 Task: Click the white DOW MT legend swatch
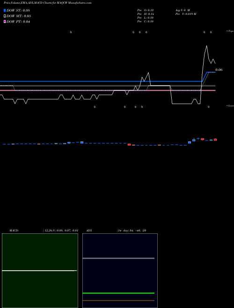coord(5,16)
